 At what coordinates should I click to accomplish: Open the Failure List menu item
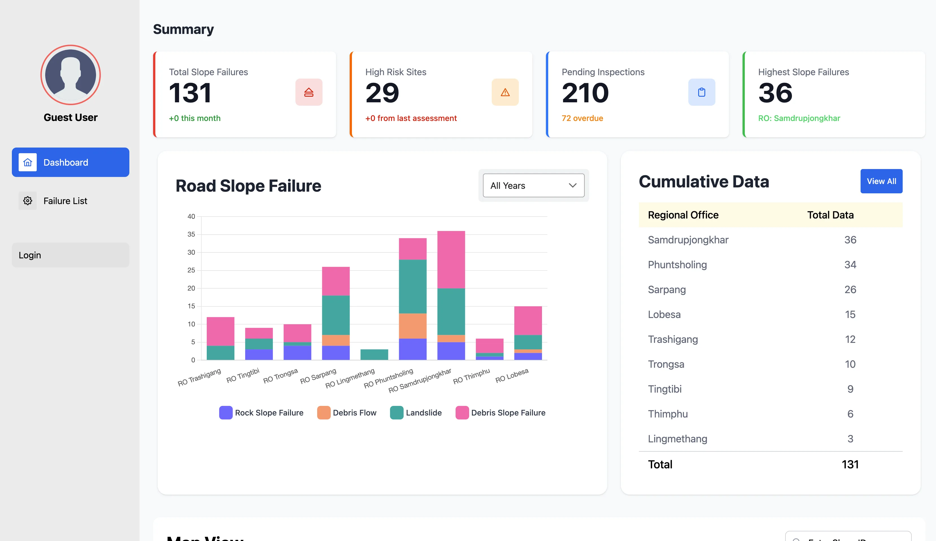pyautogui.click(x=71, y=201)
